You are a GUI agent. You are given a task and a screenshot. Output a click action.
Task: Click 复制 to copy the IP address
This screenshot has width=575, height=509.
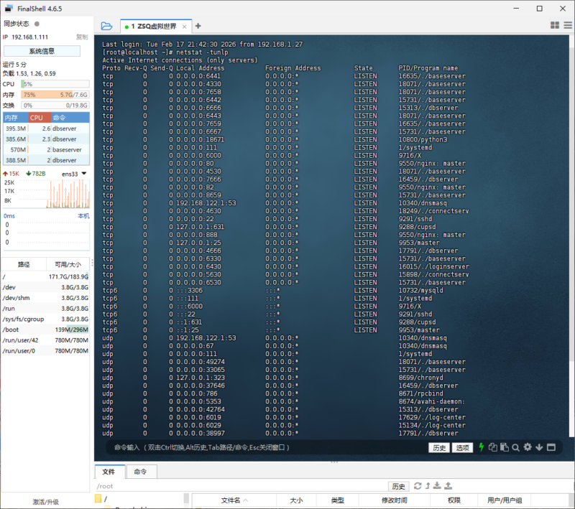pos(82,37)
